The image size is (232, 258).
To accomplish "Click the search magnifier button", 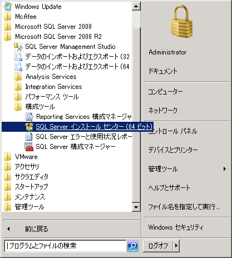I will (132, 246).
